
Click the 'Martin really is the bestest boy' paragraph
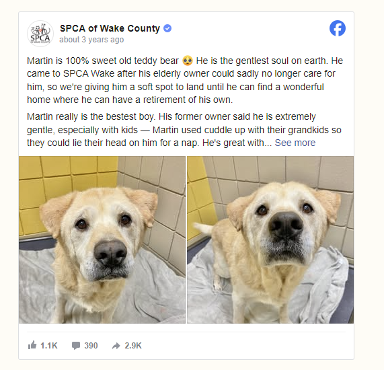[x=184, y=130]
